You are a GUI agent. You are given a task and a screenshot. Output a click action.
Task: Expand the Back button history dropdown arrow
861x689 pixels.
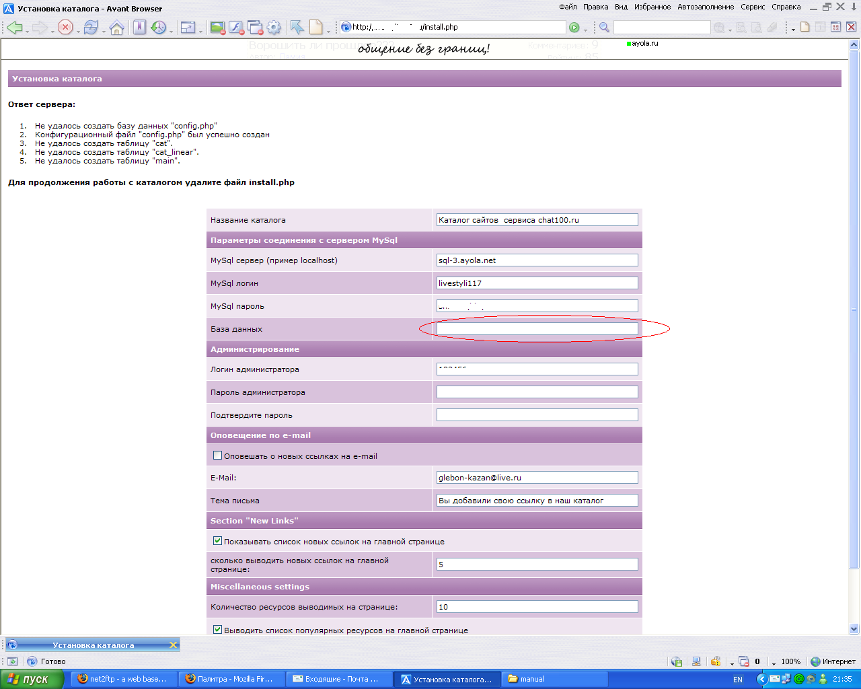point(26,30)
